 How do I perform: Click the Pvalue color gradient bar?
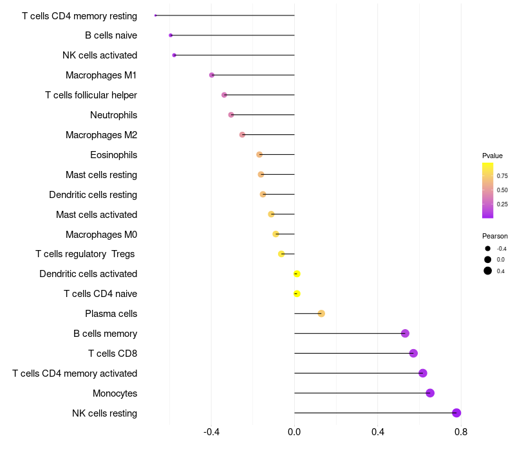(487, 190)
